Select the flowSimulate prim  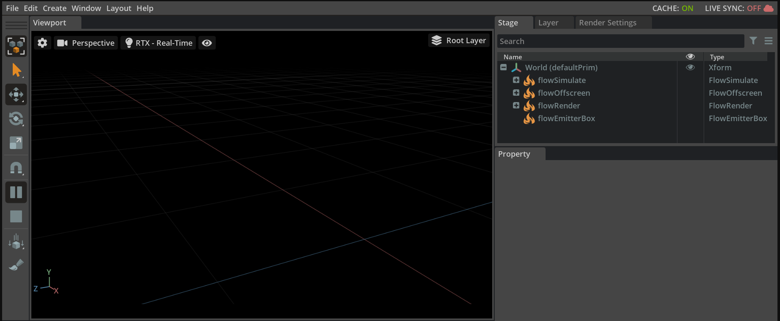pos(562,80)
